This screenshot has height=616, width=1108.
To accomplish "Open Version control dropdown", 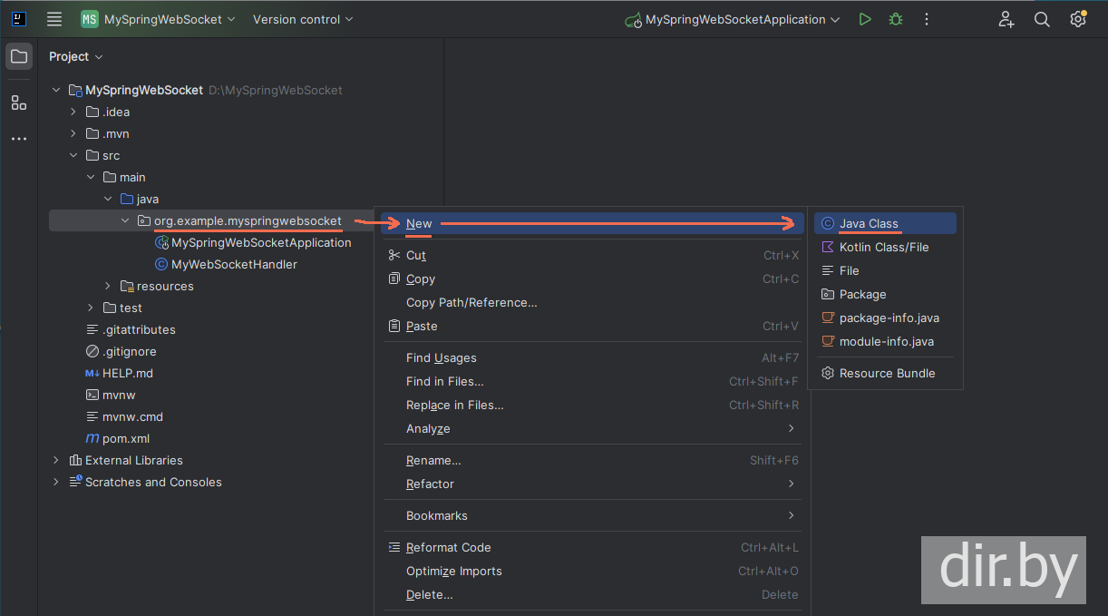I will pos(303,19).
